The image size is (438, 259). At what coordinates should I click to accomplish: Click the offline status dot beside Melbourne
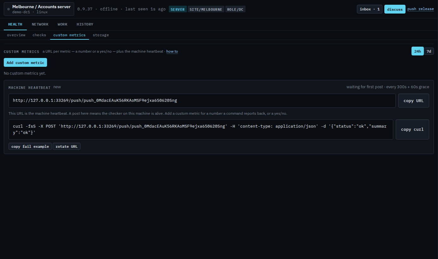point(9,9)
